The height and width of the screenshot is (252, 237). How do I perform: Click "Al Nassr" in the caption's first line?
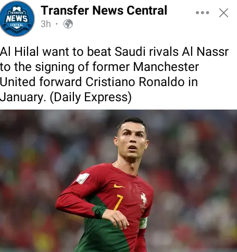[205, 52]
